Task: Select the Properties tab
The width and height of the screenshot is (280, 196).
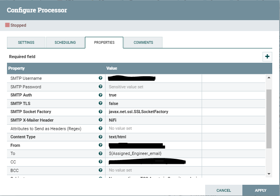Action: [104, 43]
